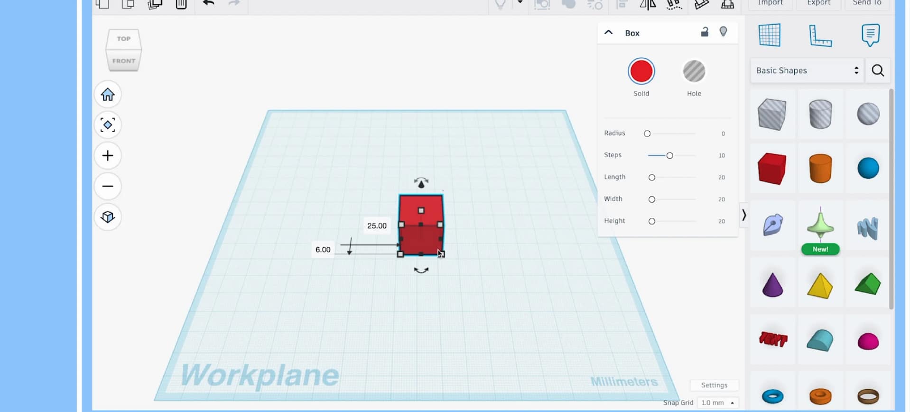910x412 pixels.
Task: Select the Ruler tool icon
Action: click(820, 35)
